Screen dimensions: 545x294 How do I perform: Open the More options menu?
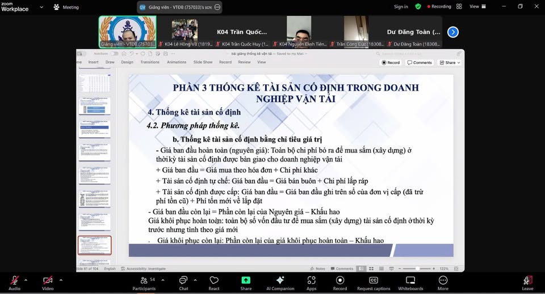point(443,280)
